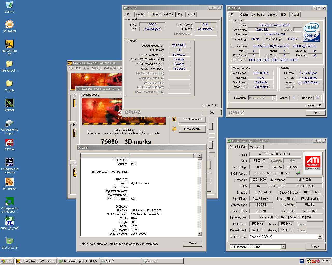Open the Mainboard tab in Memory CPU-Z window
Viewport: 332px width, 265px height.
click(154, 14)
